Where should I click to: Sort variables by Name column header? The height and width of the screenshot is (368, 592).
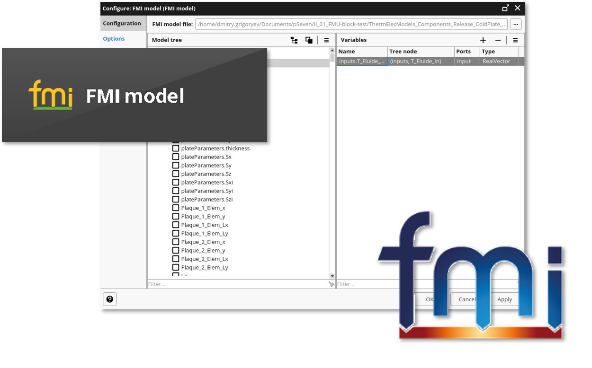(x=362, y=52)
